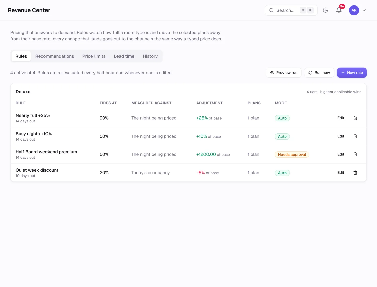This screenshot has width=377, height=287.
Task: Click Preview run button
Action: point(284,73)
